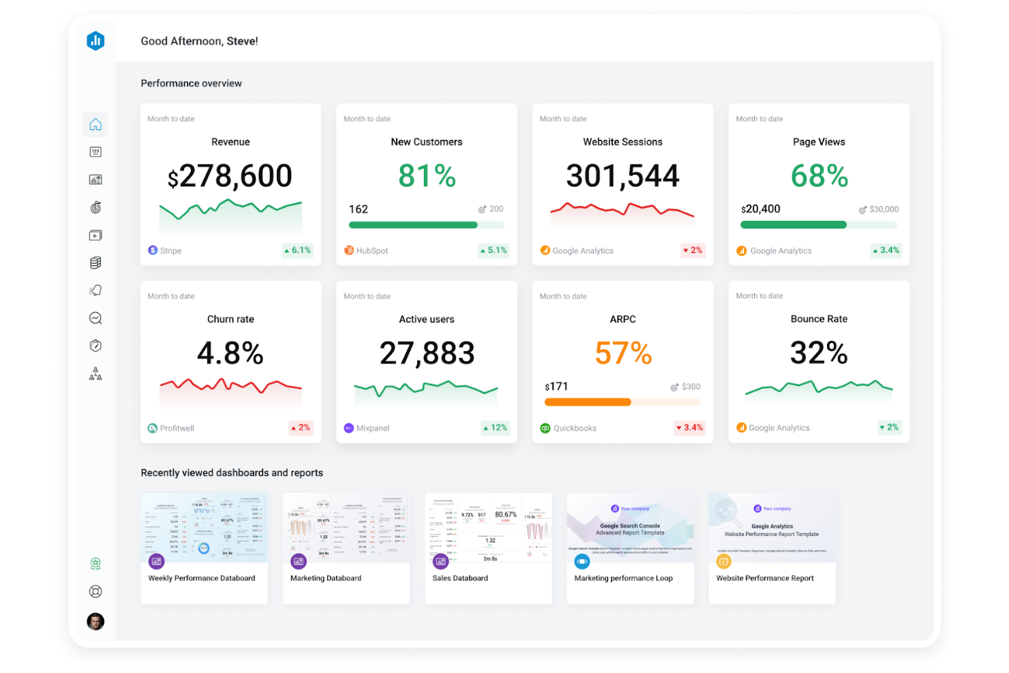Click the '32%' Bounce Rate value
This screenshot has height=673, width=1009.
[x=819, y=353]
